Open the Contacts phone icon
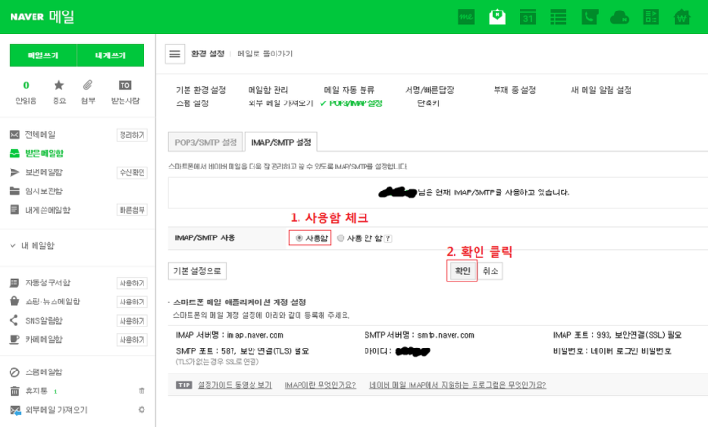This screenshot has width=708, height=427. 589,17
